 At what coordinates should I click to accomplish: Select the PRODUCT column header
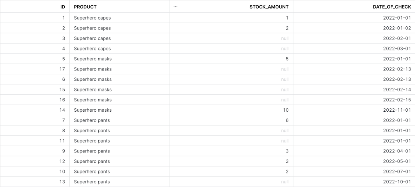pos(85,7)
